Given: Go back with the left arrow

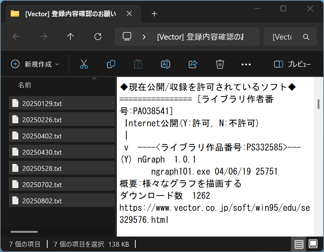Looking at the screenshot, I should [16, 37].
